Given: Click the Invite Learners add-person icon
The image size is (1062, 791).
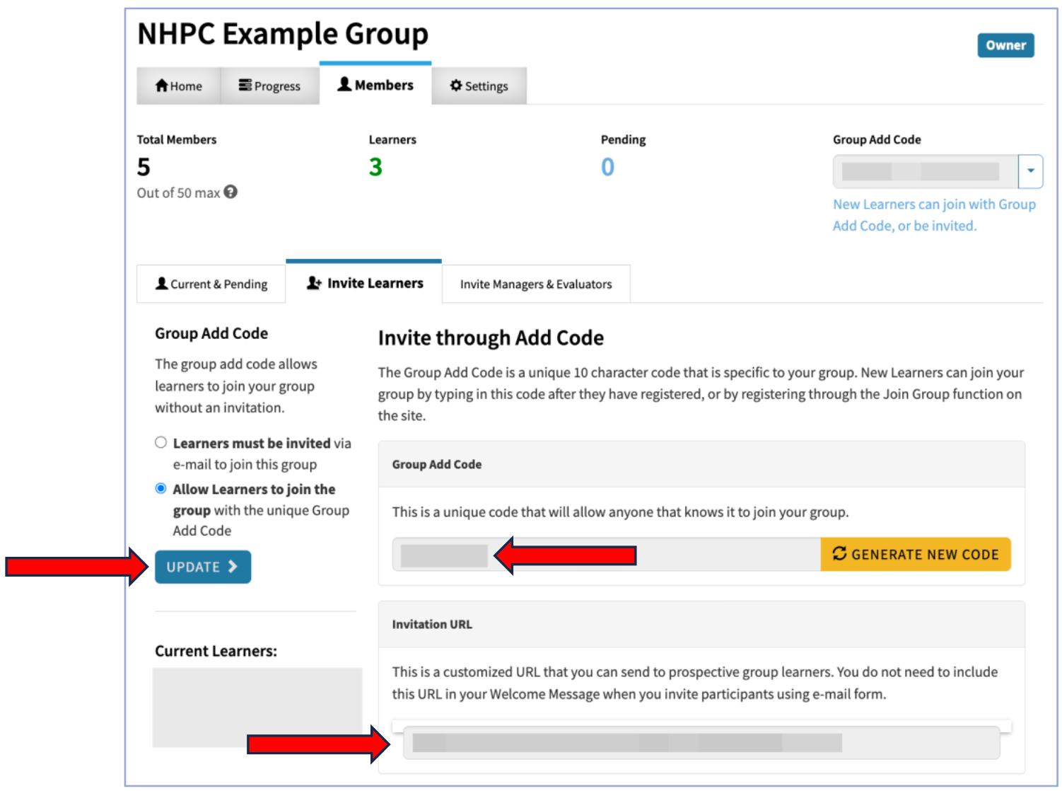Looking at the screenshot, I should 314,283.
